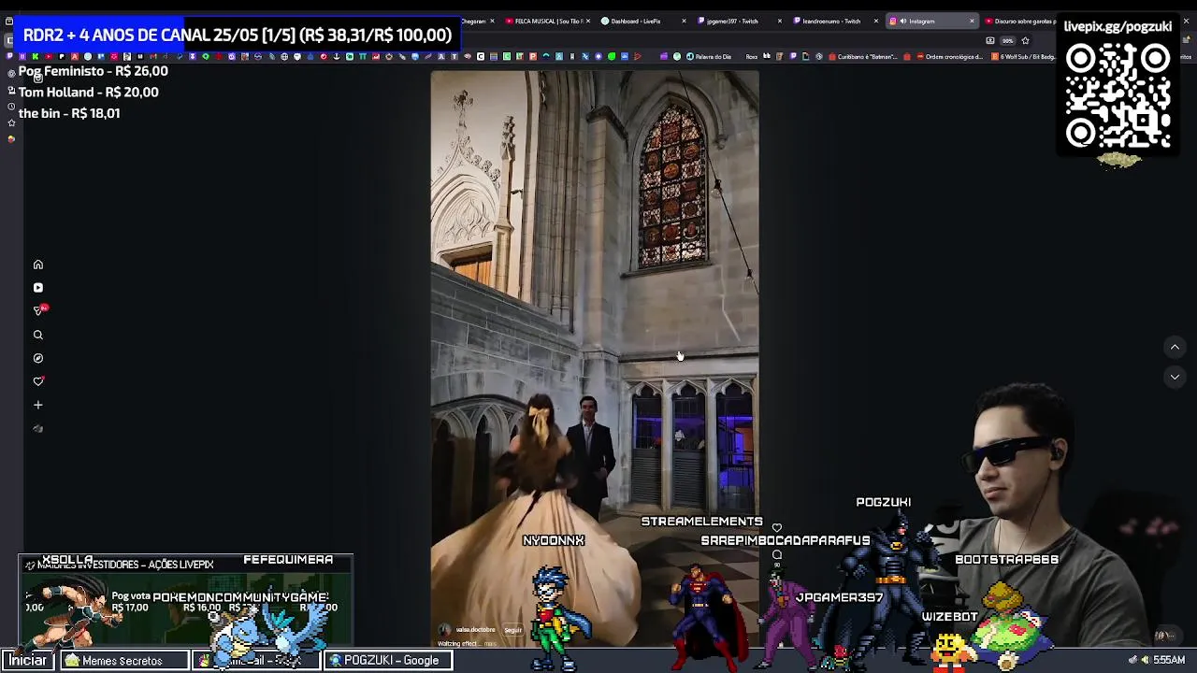Open Instagram notifications heart icon
The image size is (1197, 673).
click(x=38, y=381)
